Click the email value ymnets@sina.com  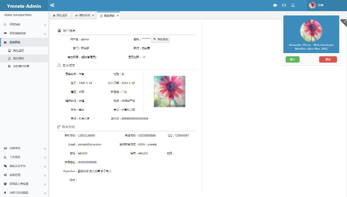(89, 144)
